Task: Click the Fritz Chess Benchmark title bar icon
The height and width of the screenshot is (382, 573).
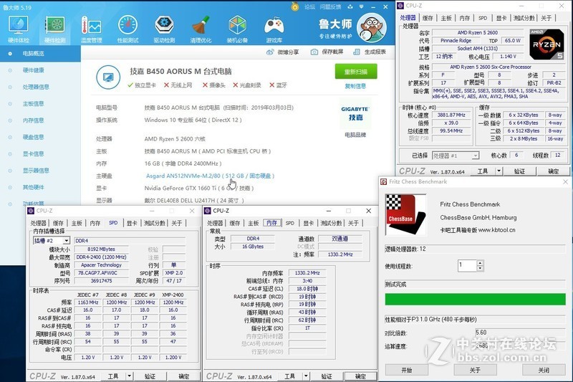Action: (x=383, y=181)
